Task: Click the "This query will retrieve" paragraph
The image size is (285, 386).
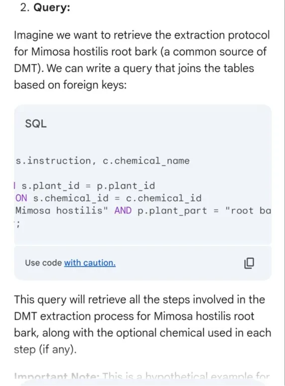Action: tap(143, 324)
